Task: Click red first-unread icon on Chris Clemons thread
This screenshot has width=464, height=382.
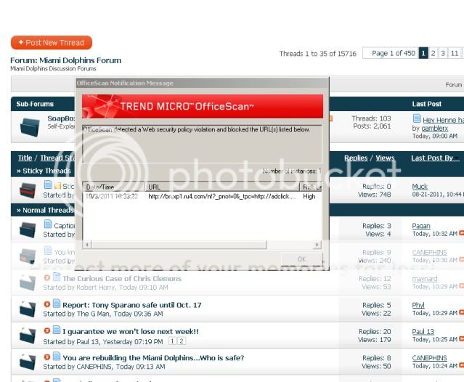Action: tap(46, 277)
